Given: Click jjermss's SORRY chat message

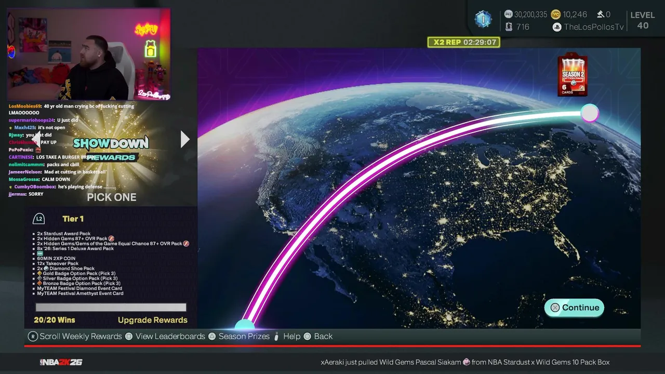Looking at the screenshot, I should pyautogui.click(x=26, y=194).
